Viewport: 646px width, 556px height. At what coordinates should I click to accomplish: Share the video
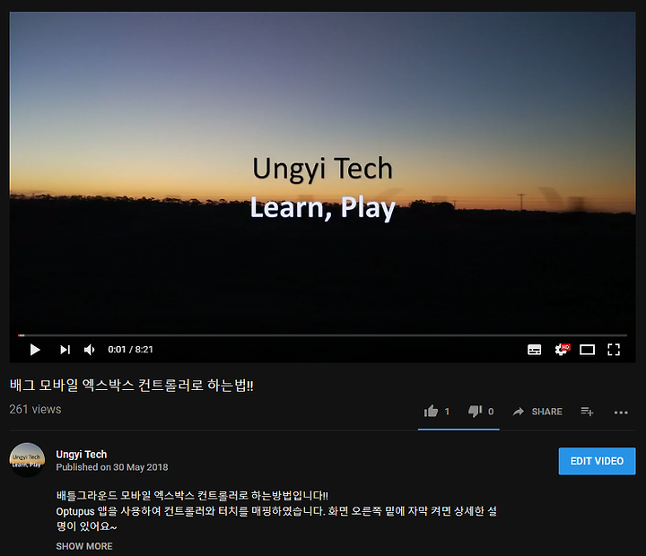click(x=537, y=412)
